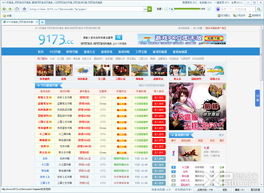Screen dimensions: 264x193
Task: Open the 游戏大全 navigation item
Action: coord(89,52)
